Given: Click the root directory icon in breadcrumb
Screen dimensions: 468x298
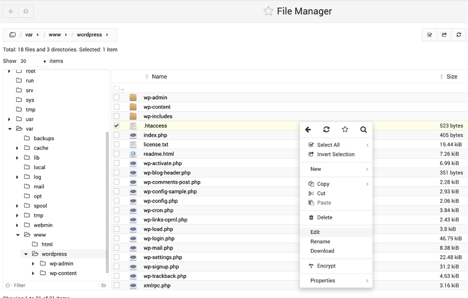Looking at the screenshot, I should coord(12,35).
